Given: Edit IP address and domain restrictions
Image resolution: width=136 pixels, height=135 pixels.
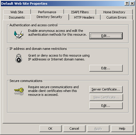Looking at the screenshot, I should (106, 68).
